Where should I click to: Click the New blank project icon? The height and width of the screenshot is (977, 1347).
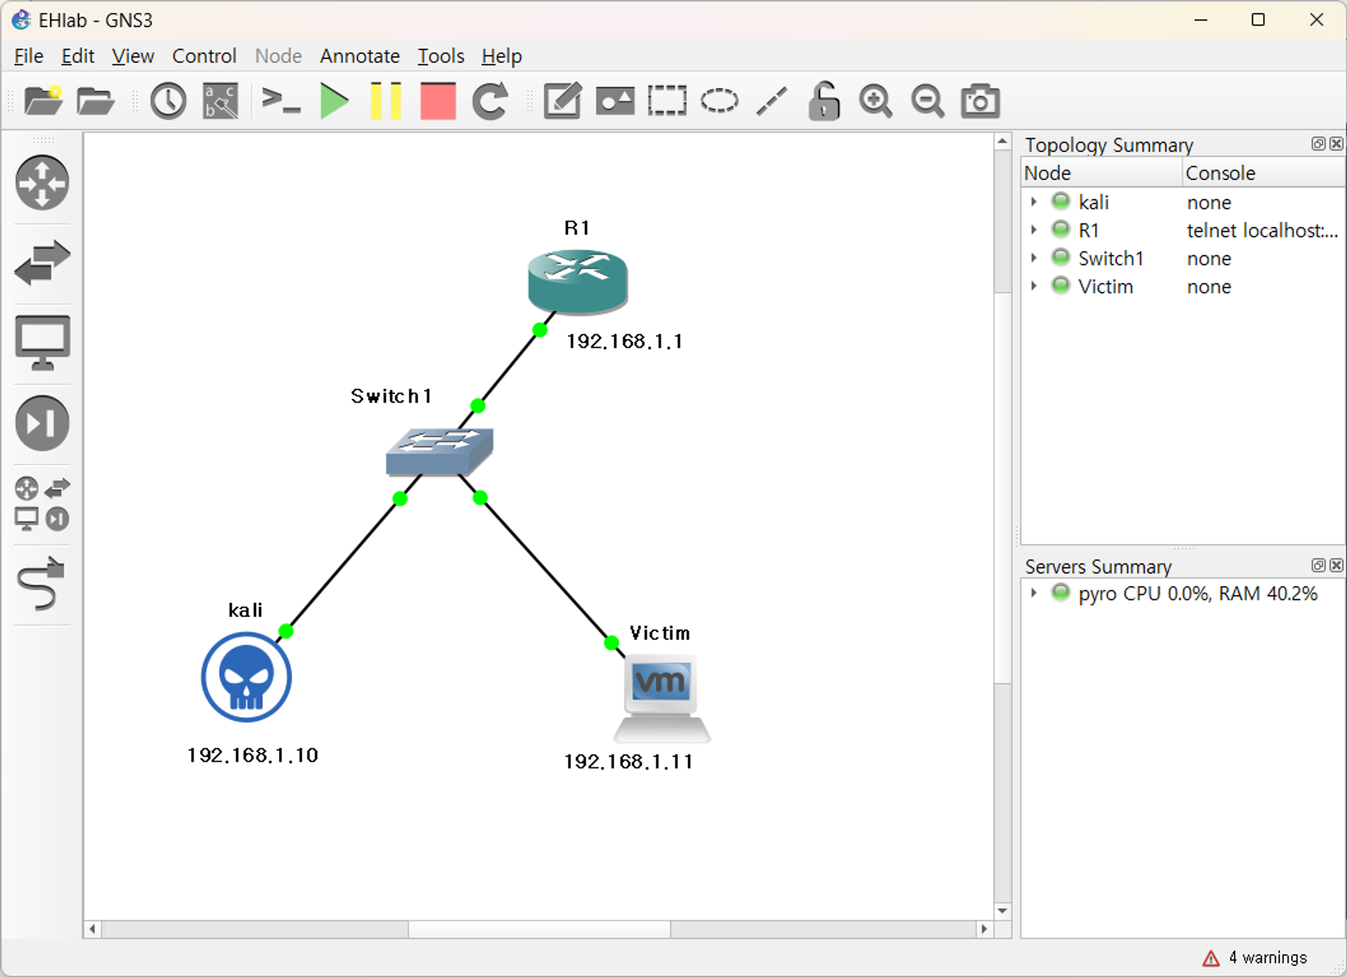point(43,102)
